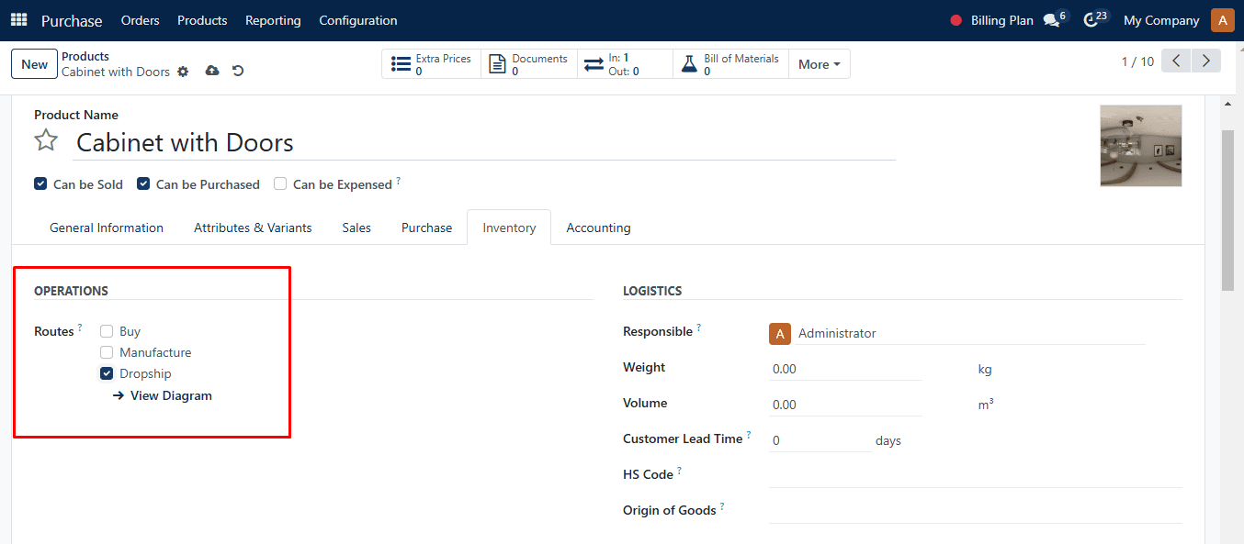Screen dimensions: 1244x544
Task: Switch to the Accounting tab
Action: click(598, 228)
